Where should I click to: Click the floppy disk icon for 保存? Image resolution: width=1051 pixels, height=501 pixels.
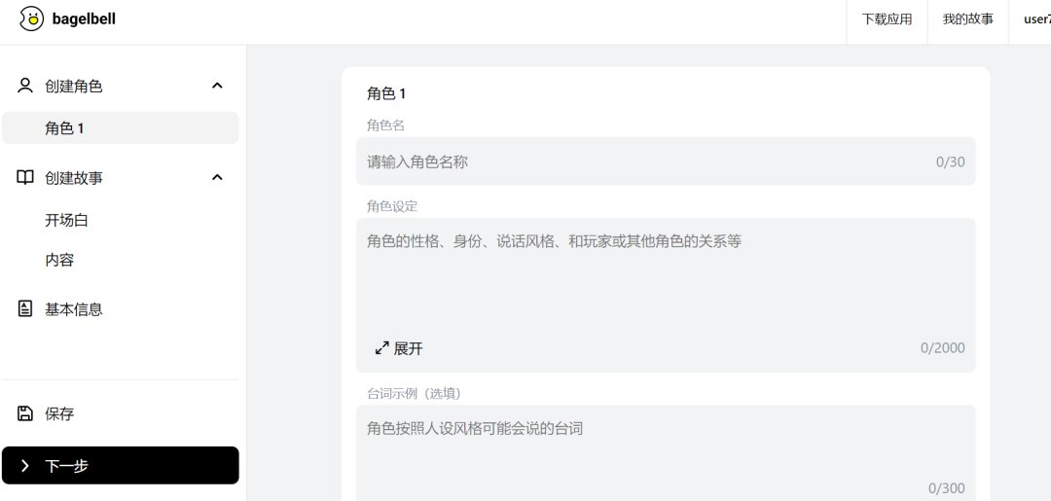pyautogui.click(x=25, y=413)
